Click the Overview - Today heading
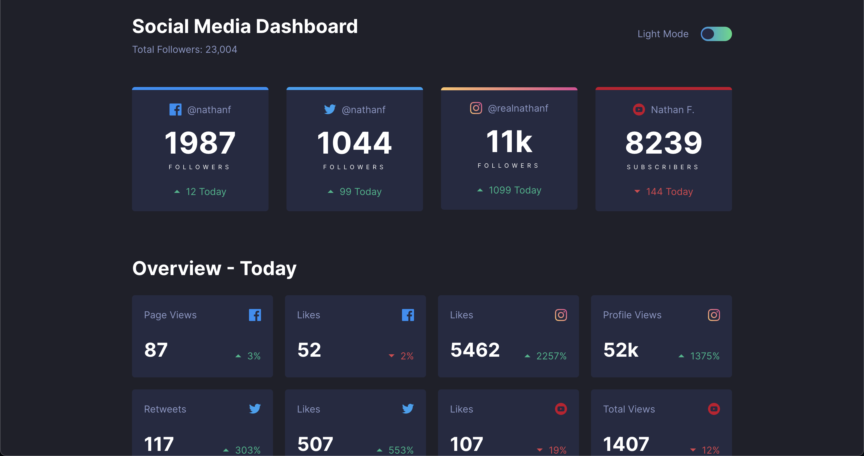Viewport: 864px width, 456px height. 214,268
